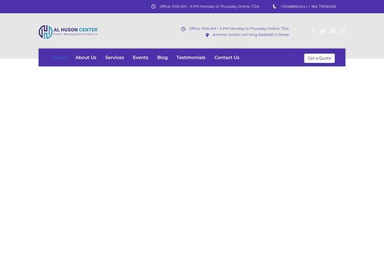This screenshot has height=256, width=384.
Task: Open the About Us page
Action: [x=86, y=58]
